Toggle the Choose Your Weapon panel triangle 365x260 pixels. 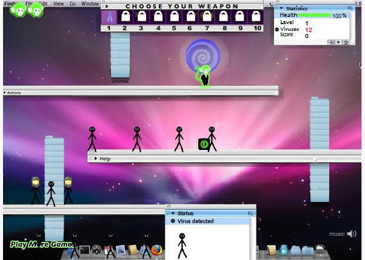106,6
